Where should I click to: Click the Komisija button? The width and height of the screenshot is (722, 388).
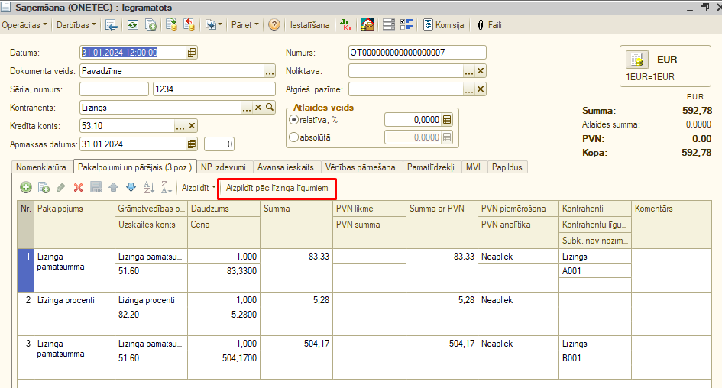click(x=443, y=25)
